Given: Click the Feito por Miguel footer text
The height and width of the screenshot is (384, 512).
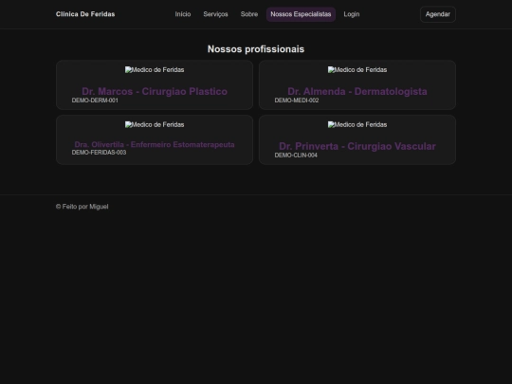Looking at the screenshot, I should pos(82,207).
